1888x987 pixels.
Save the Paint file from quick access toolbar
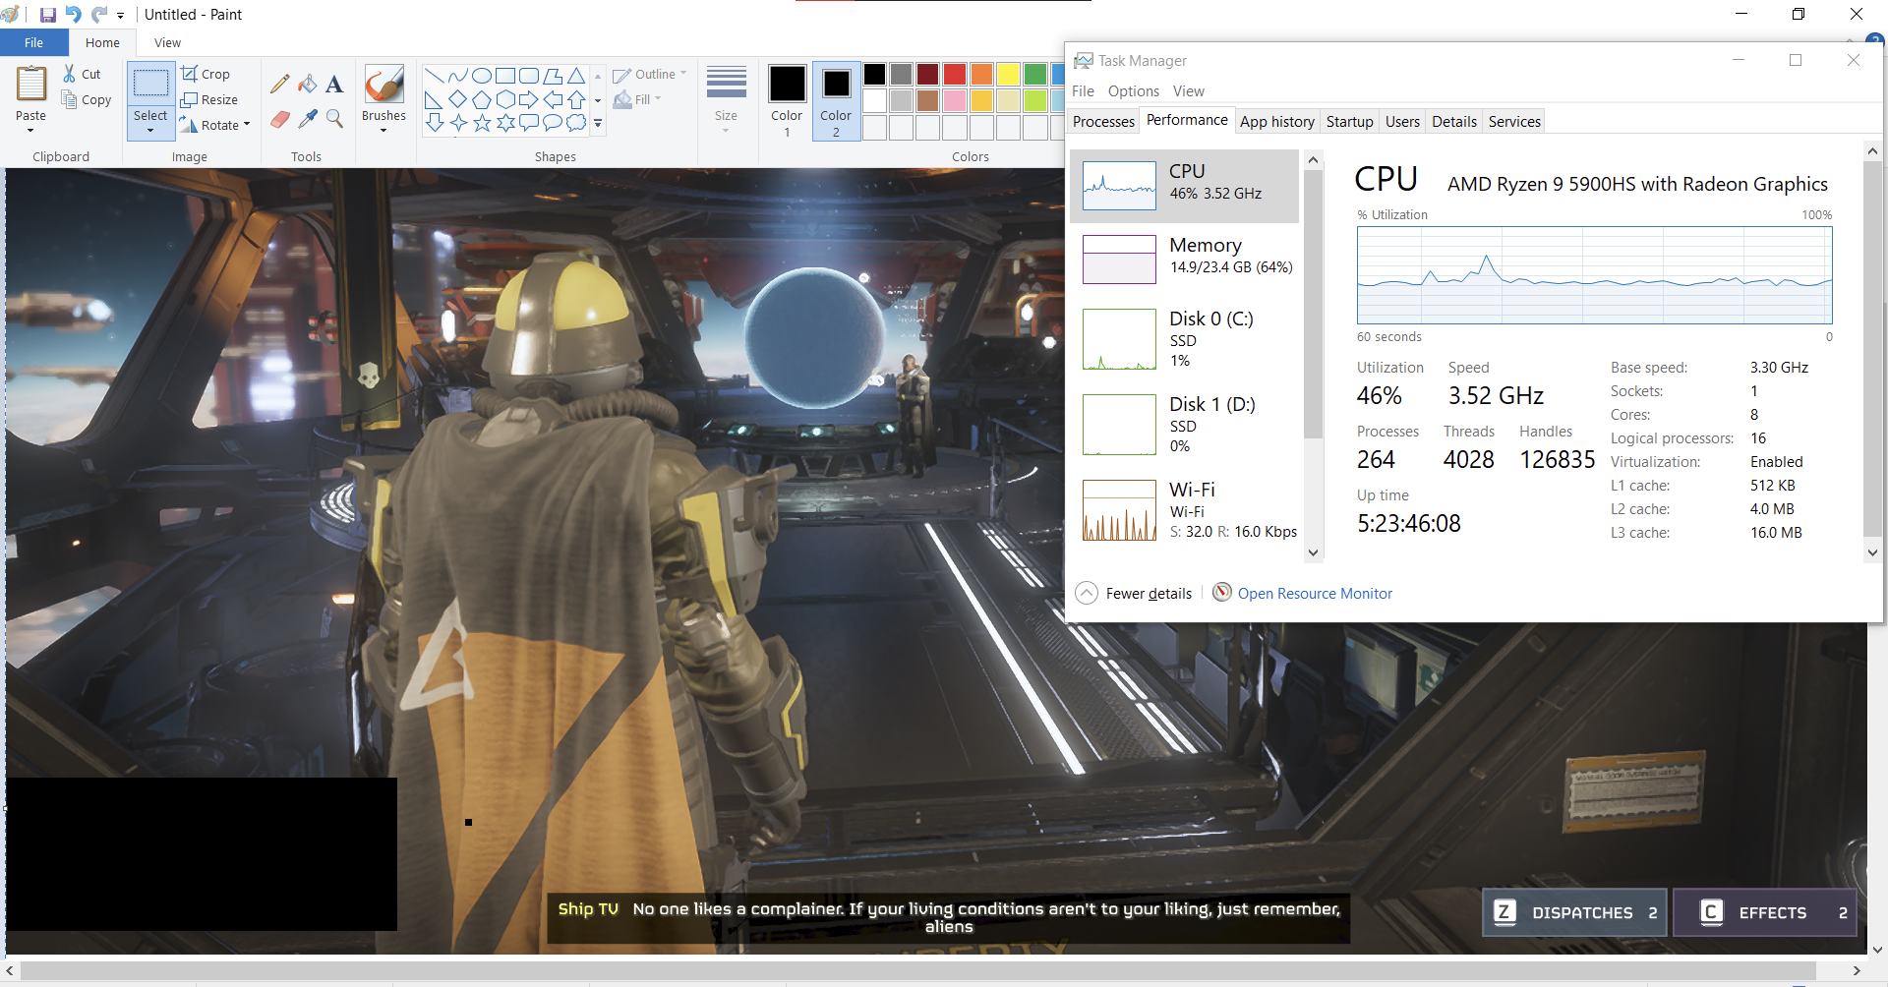click(x=47, y=15)
